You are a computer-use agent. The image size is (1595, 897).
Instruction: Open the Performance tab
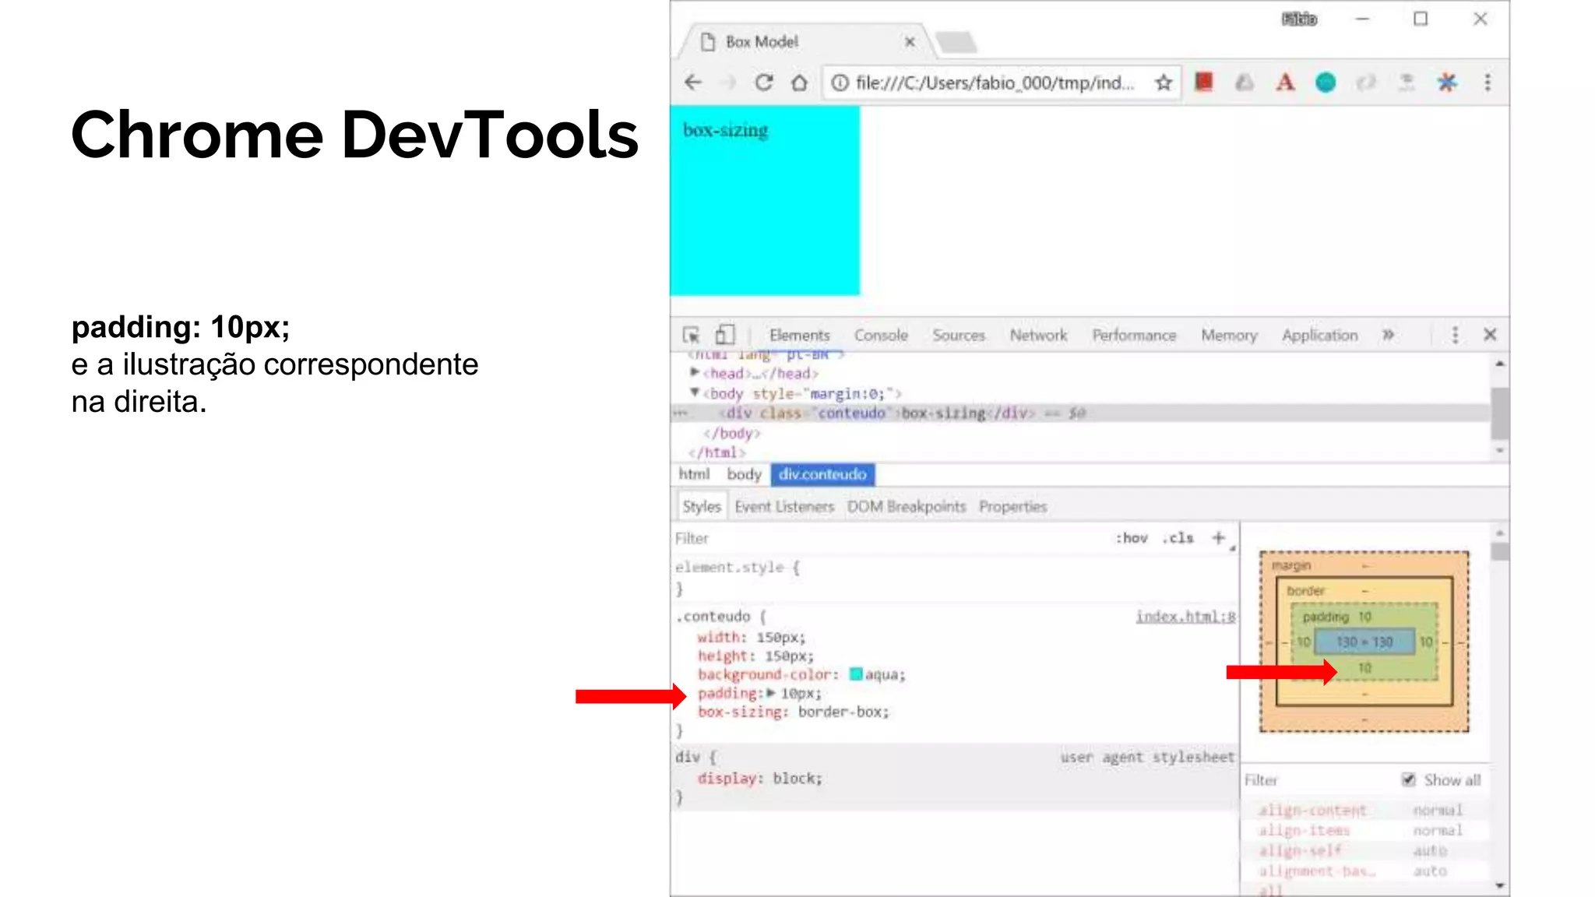(1134, 335)
